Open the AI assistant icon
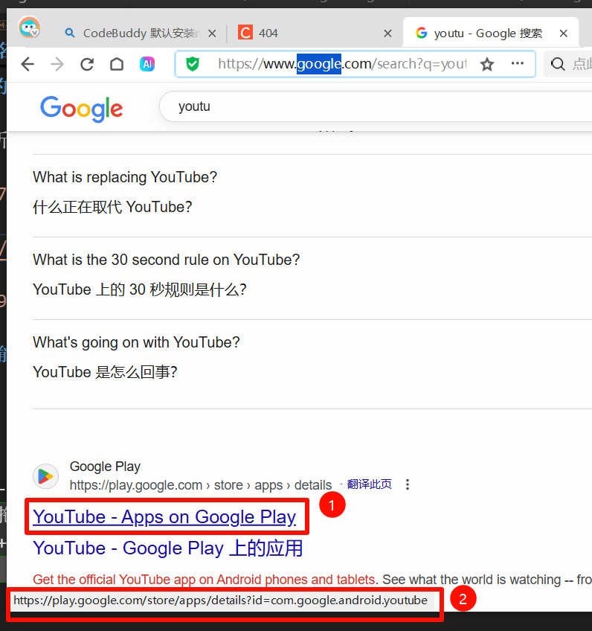592x631 pixels. [x=147, y=64]
